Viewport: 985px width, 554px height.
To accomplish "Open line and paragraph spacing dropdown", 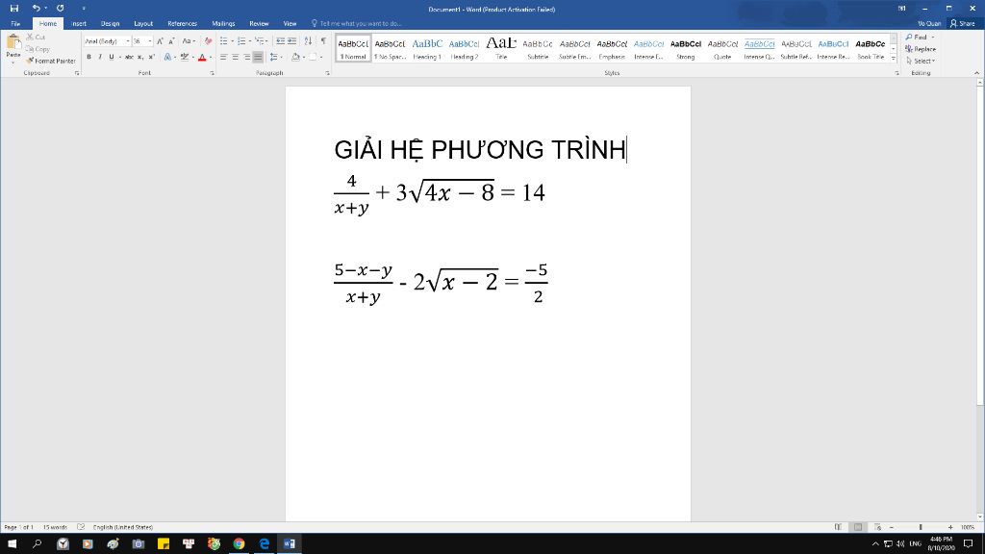I will click(274, 57).
